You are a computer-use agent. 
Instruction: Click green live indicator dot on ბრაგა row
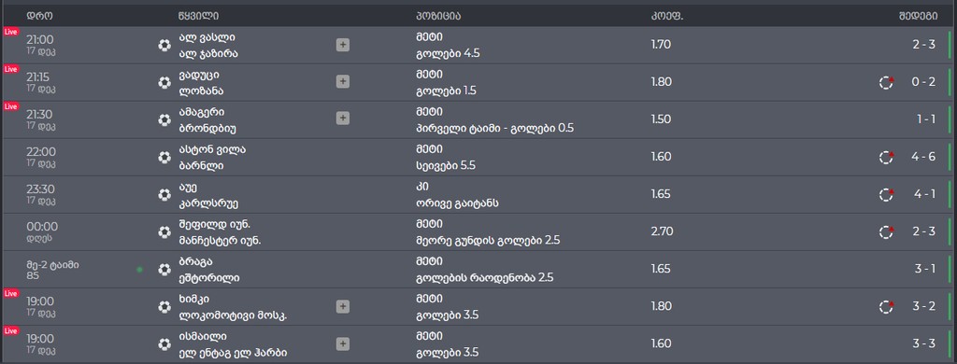pos(140,270)
